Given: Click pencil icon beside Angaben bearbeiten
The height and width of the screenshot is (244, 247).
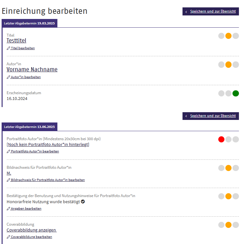Looking at the screenshot, I should pyautogui.click(x=8, y=209).
